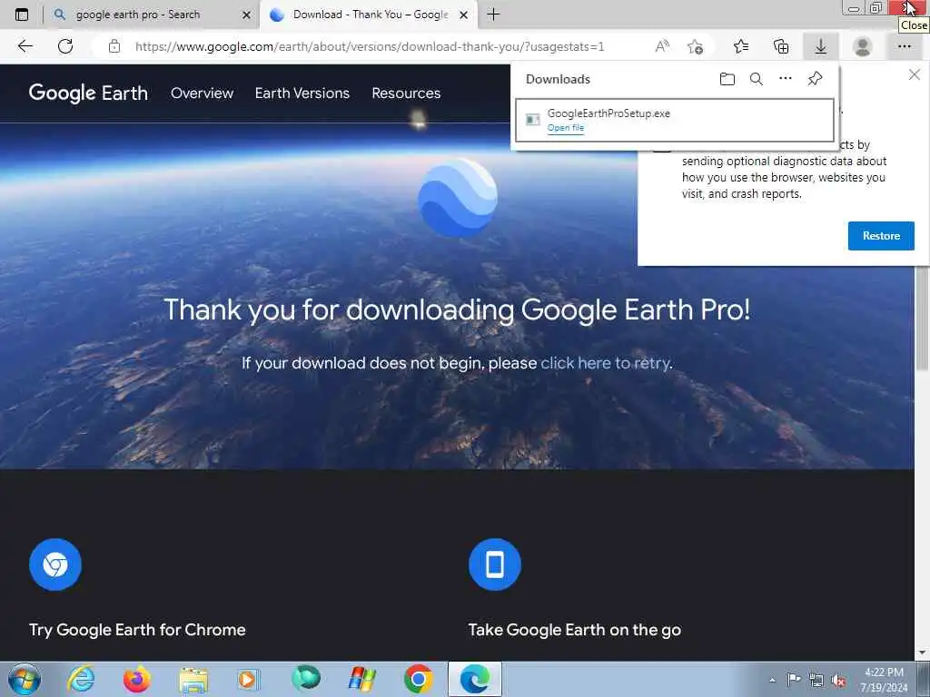Open the Earth Versions menu
Screen dimensions: 930x697
point(302,93)
